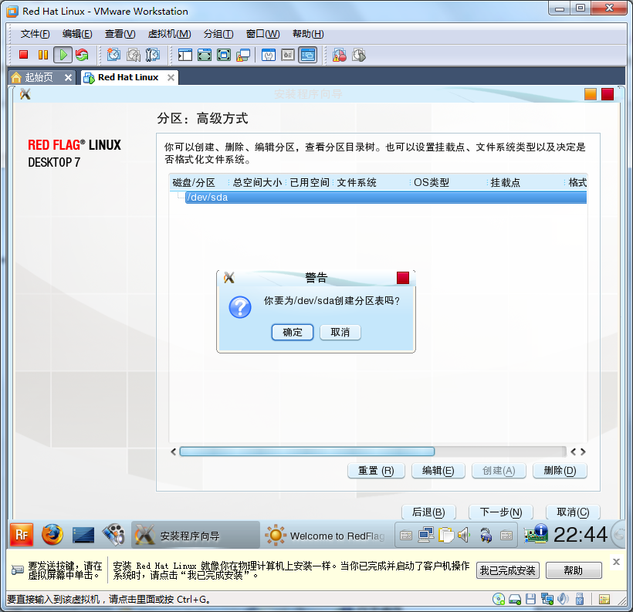Click the Revert to Snapshot icon
Screen dimensions: 633x612
coord(134,55)
